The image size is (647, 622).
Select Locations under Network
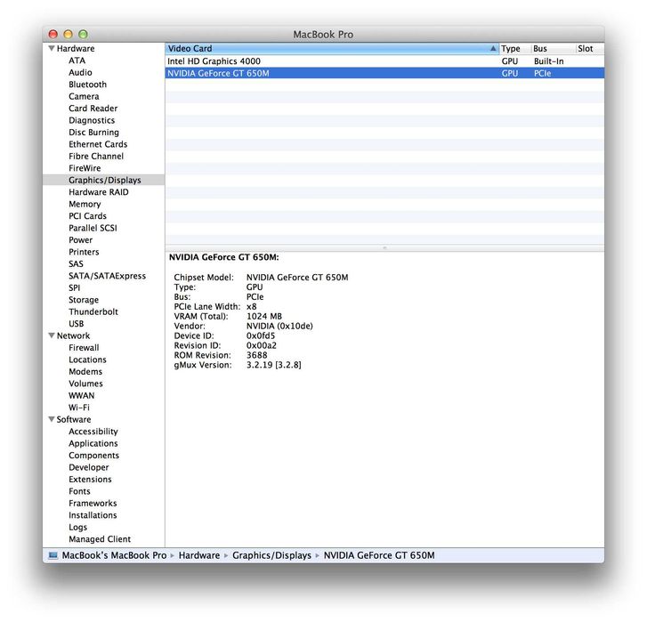click(87, 359)
